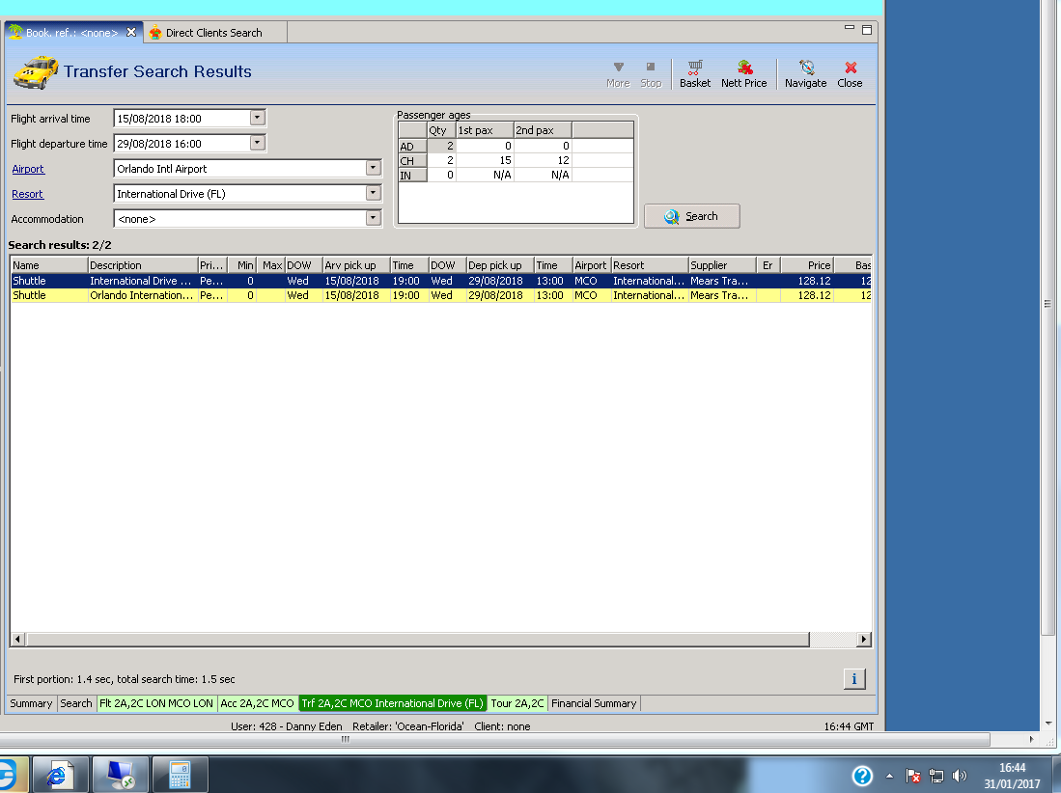Viewport: 1061px width, 793px height.
Task: Click the volume speaker tray icon
Action: click(x=959, y=776)
